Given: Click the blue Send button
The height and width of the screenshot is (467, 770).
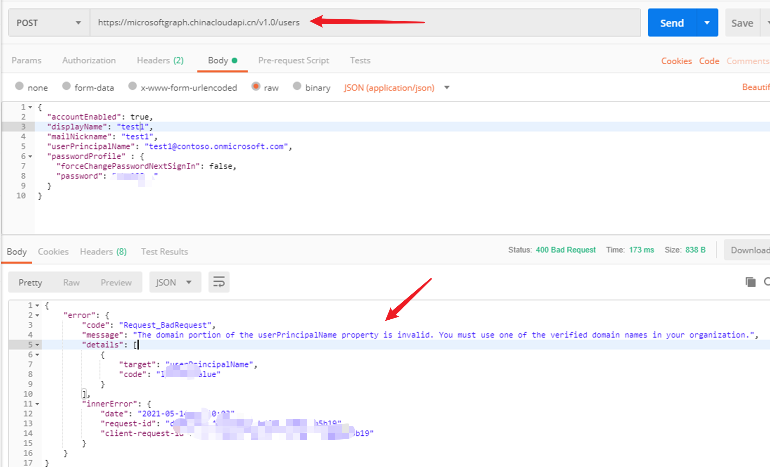Looking at the screenshot, I should pos(672,23).
